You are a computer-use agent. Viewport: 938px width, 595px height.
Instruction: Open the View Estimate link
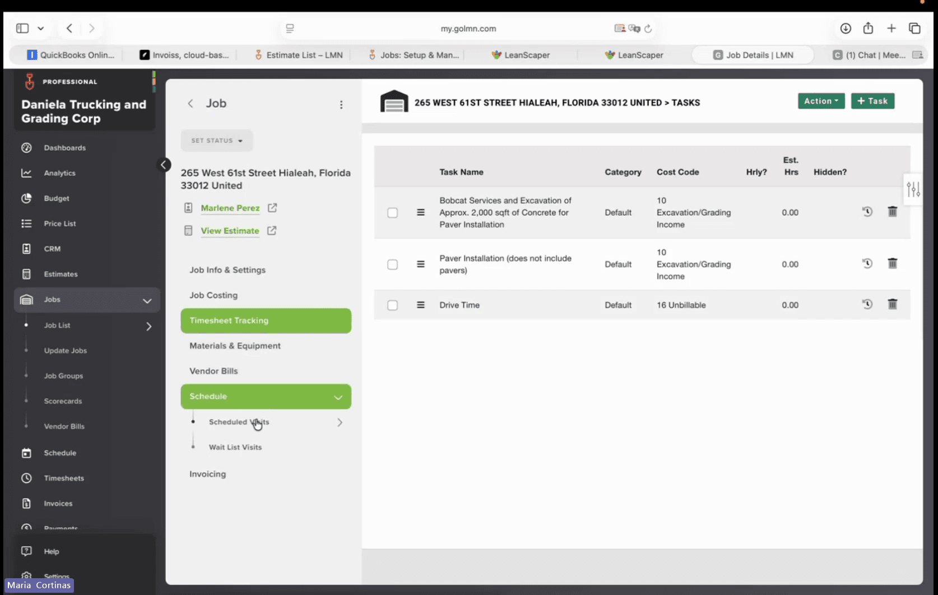(230, 230)
